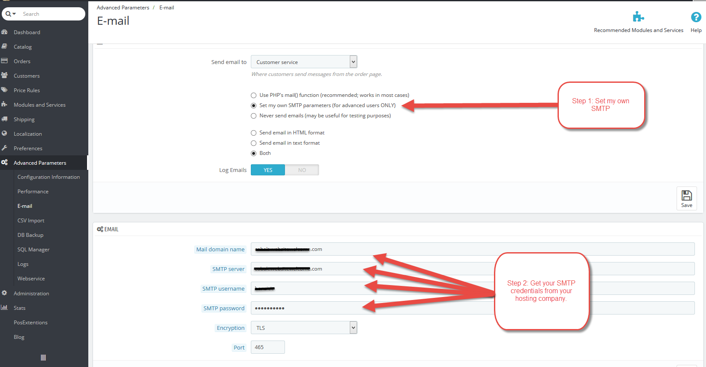
Task: Open SQL Manager submenu item
Action: 33,250
